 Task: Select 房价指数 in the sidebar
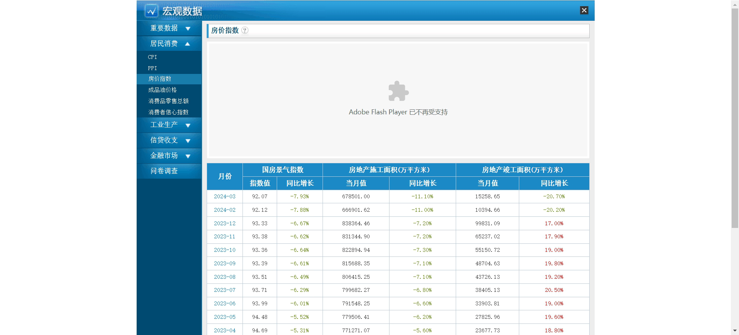(160, 79)
